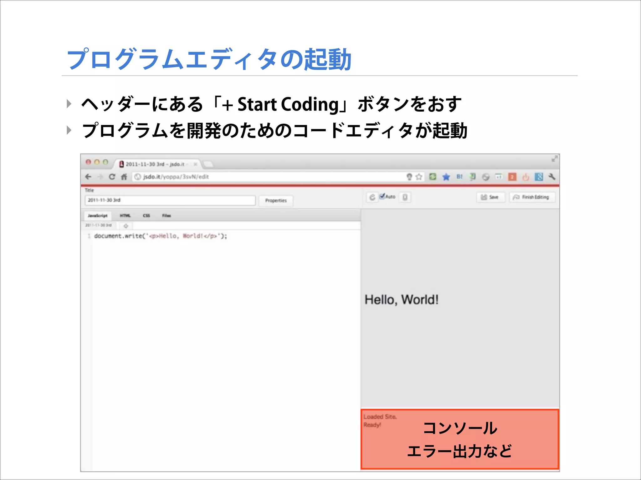Click the smartphone preview icon
Screen dimensions: 641x480
405,197
